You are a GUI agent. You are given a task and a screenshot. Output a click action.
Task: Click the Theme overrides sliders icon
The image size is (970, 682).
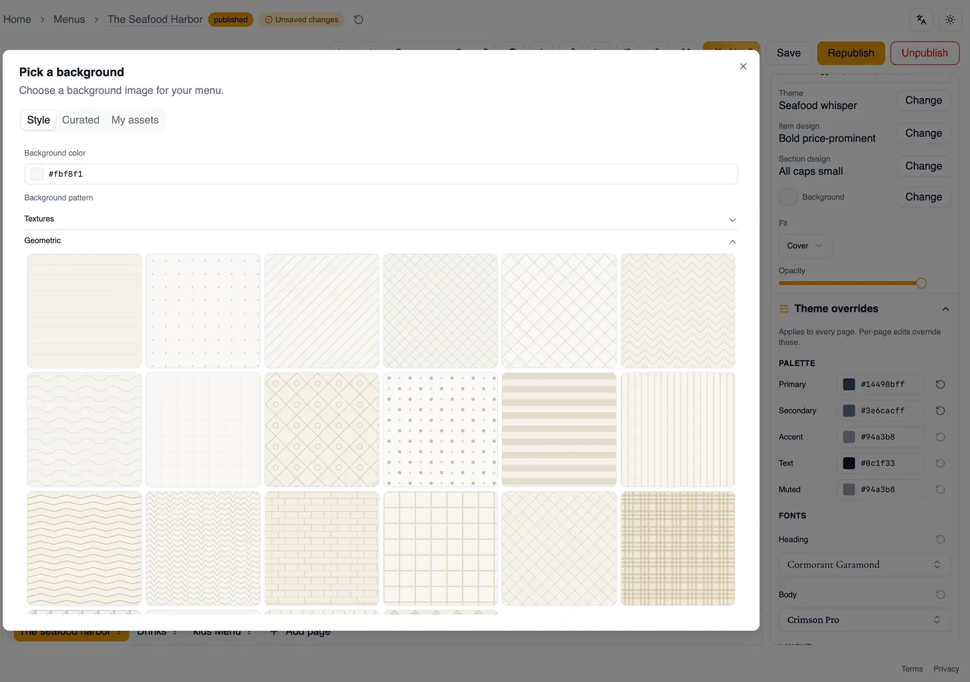tap(784, 309)
